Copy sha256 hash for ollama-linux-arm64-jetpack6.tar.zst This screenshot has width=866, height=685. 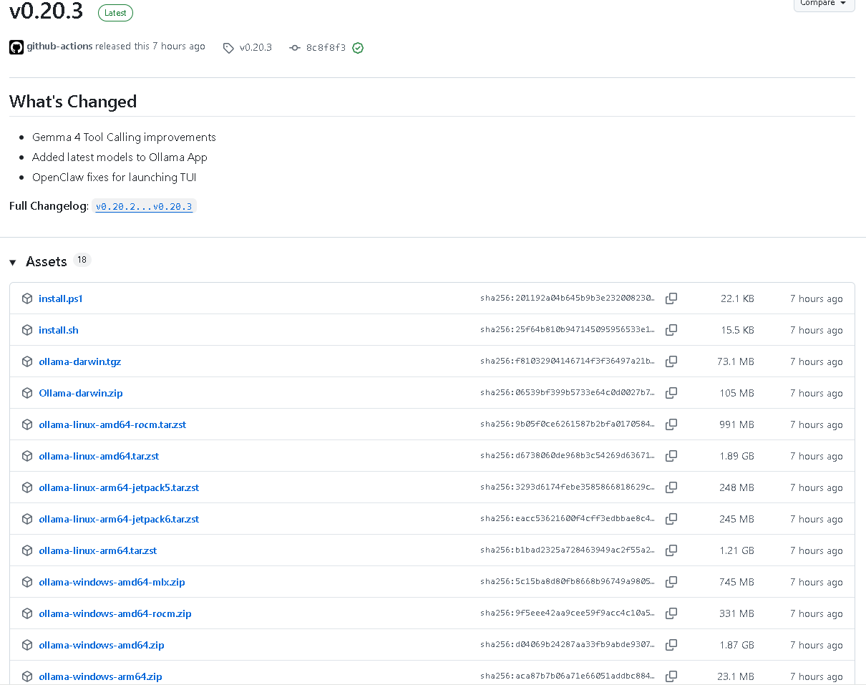(671, 519)
